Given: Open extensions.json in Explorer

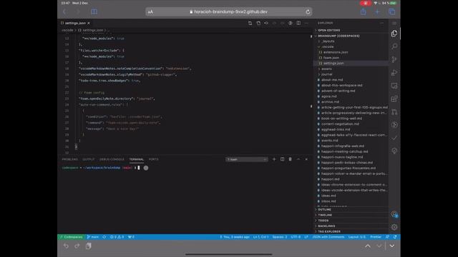Looking at the screenshot, I should point(336,52).
